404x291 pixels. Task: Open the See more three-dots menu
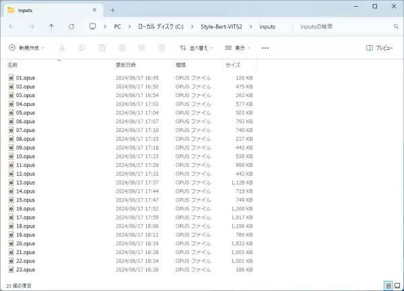click(x=265, y=48)
